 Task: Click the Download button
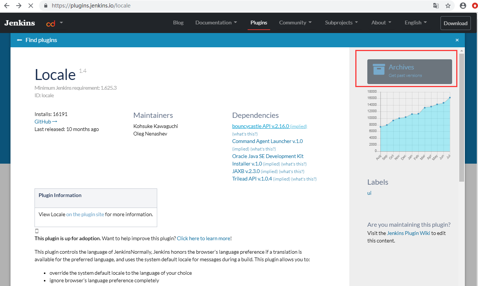[x=455, y=23]
